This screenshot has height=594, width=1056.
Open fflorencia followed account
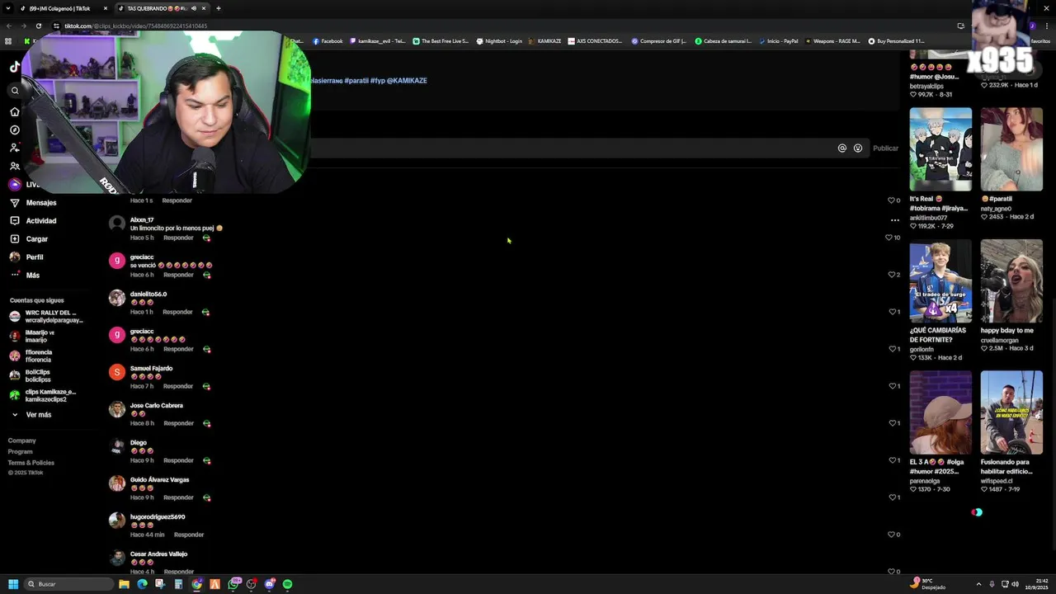coord(31,356)
